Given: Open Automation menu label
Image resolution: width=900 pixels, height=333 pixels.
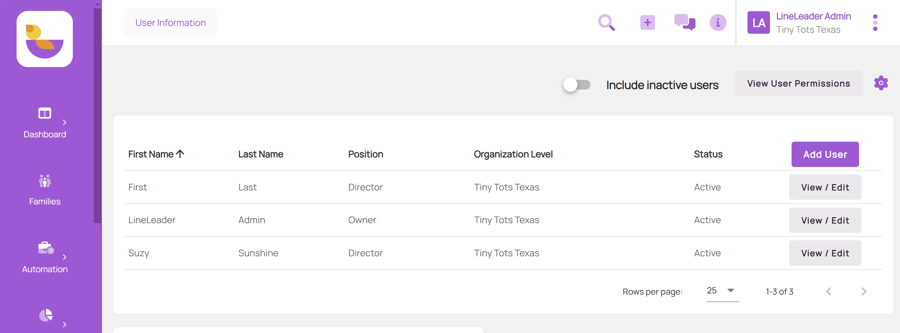Looking at the screenshot, I should click(x=45, y=269).
